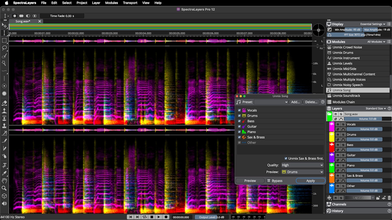Select the eraser tool
The height and width of the screenshot is (220, 392).
pos(4,103)
